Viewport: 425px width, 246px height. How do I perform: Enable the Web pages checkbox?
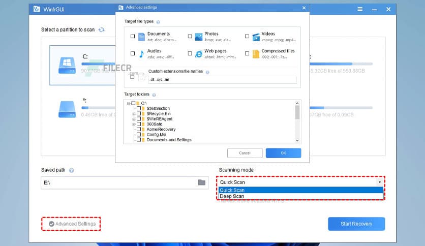pyautogui.click(x=190, y=53)
